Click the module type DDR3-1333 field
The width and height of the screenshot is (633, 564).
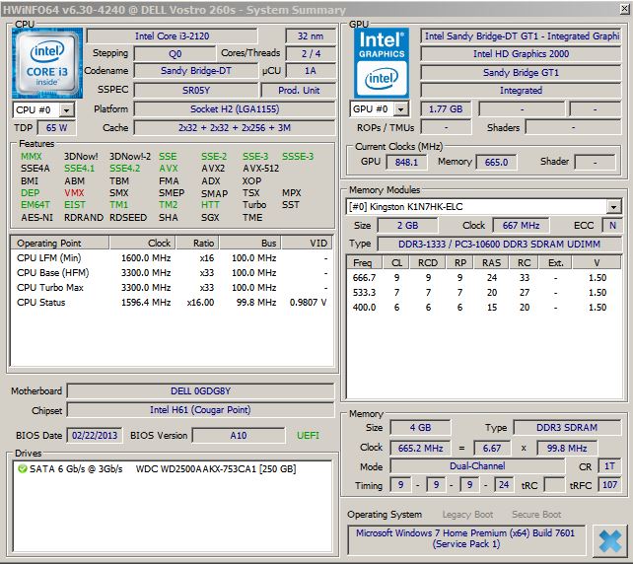[x=499, y=244]
